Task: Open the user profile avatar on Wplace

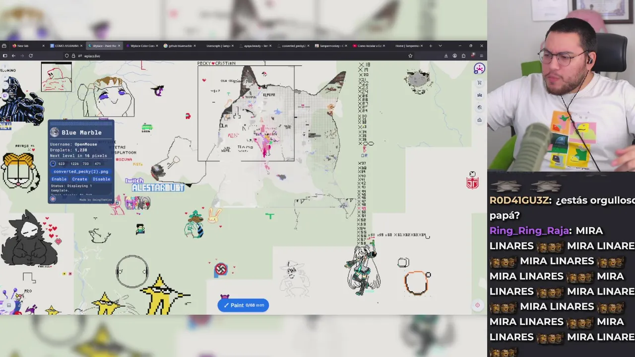Action: point(479,69)
